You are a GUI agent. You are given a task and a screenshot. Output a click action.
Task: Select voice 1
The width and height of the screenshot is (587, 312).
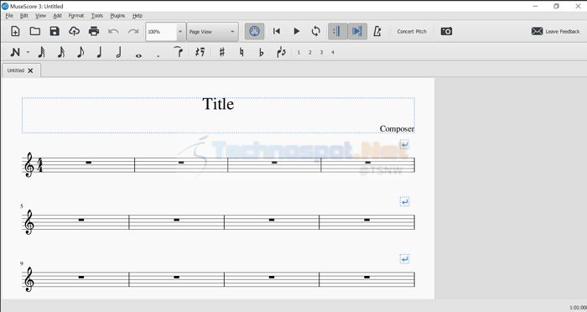(x=299, y=53)
